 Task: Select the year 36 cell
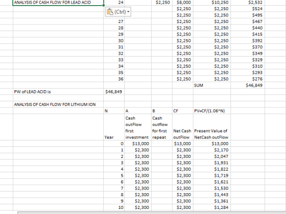click(x=114, y=79)
